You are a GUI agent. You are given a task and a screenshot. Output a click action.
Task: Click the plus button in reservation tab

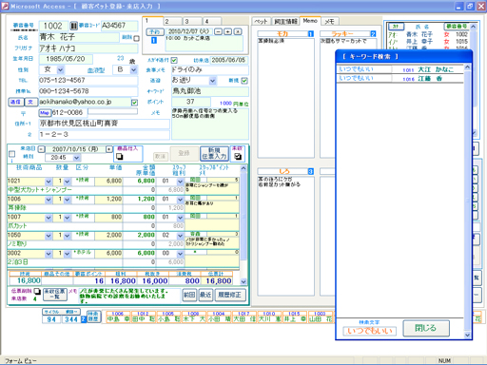click(x=227, y=31)
